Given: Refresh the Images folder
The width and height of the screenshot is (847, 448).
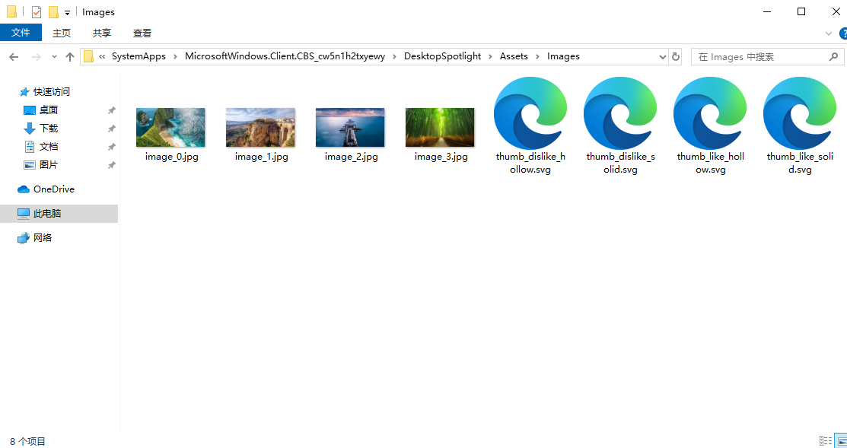Looking at the screenshot, I should [x=675, y=57].
